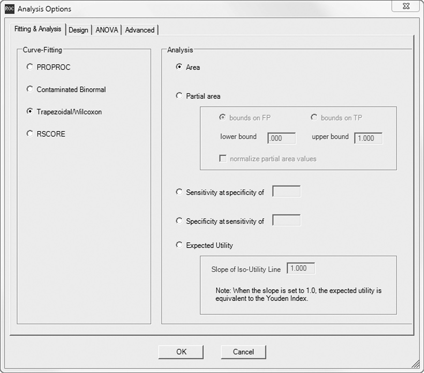Select Trapezoidal/Wilcoxon radio button

pos(30,111)
